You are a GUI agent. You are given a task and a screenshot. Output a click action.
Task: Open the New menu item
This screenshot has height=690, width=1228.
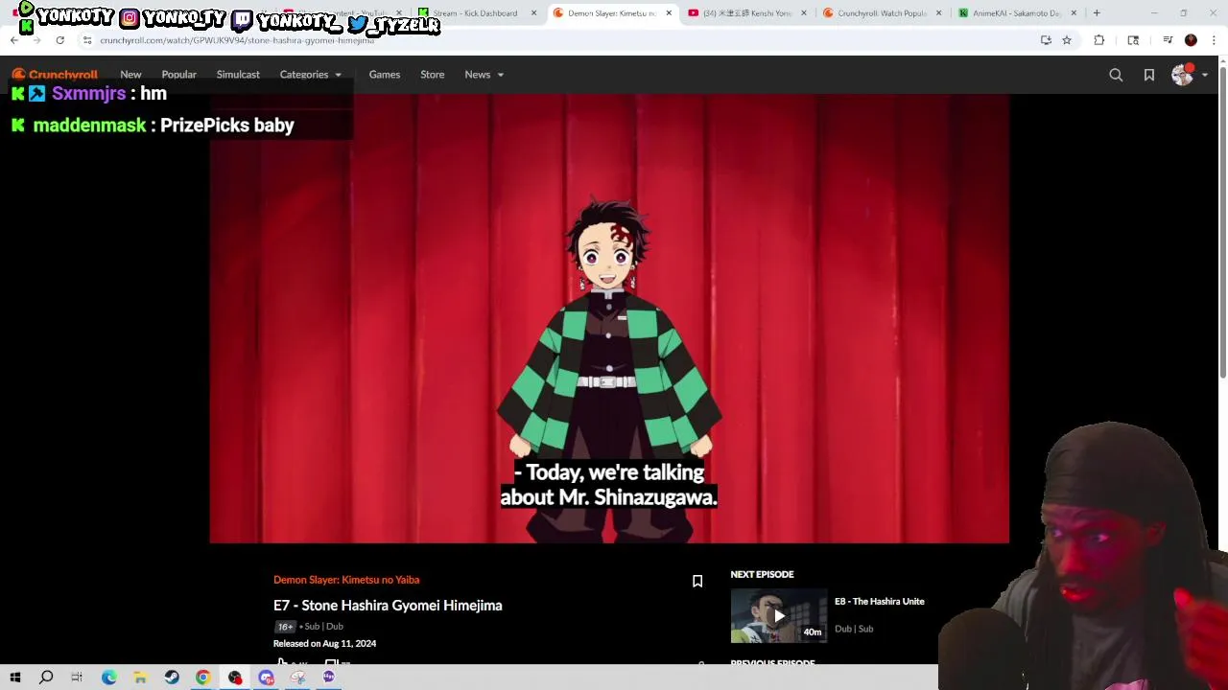[130, 75]
